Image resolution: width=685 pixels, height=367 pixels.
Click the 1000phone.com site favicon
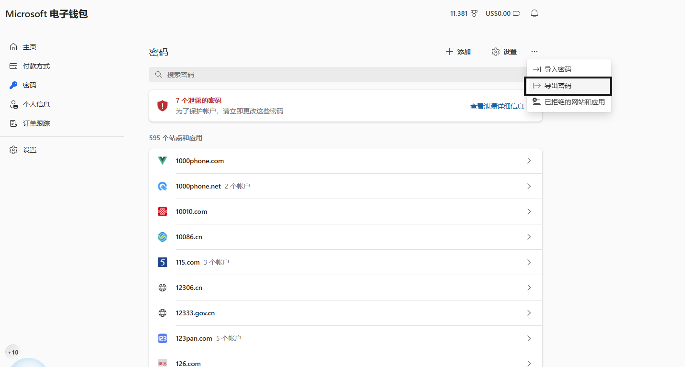pyautogui.click(x=163, y=161)
